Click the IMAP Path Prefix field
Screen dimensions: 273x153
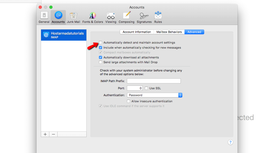click(x=154, y=81)
